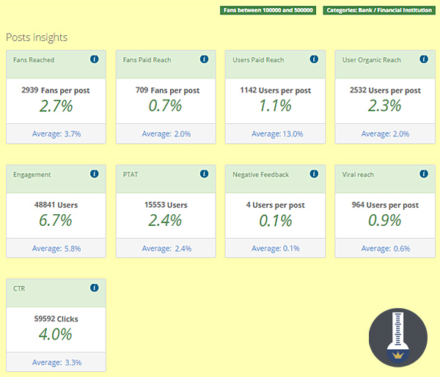Click the 'PTAT' card title
Image resolution: width=440 pixels, height=377 pixels.
pos(131,175)
